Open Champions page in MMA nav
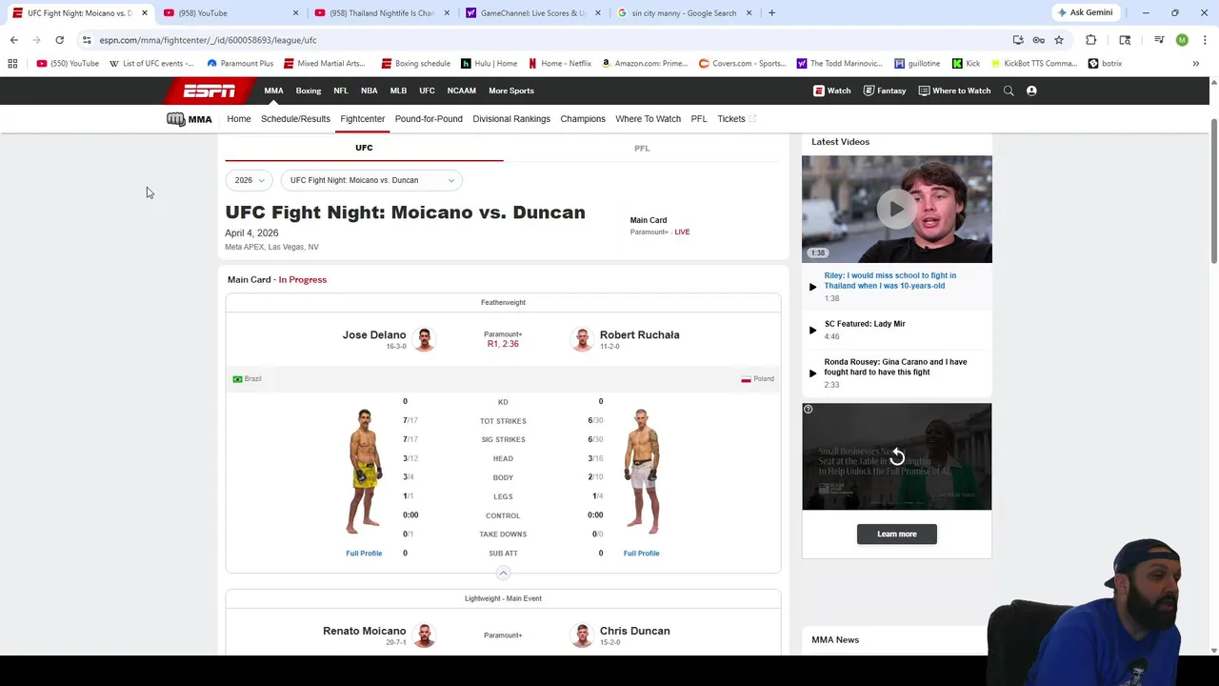The image size is (1219, 686). pyautogui.click(x=583, y=119)
